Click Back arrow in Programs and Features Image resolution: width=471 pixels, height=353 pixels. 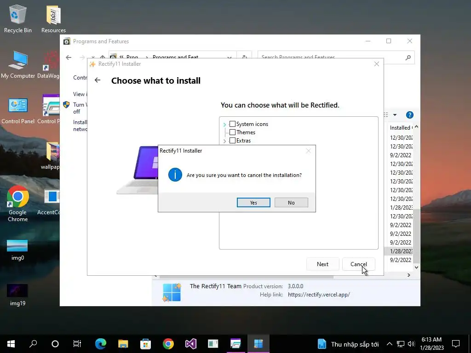(69, 57)
